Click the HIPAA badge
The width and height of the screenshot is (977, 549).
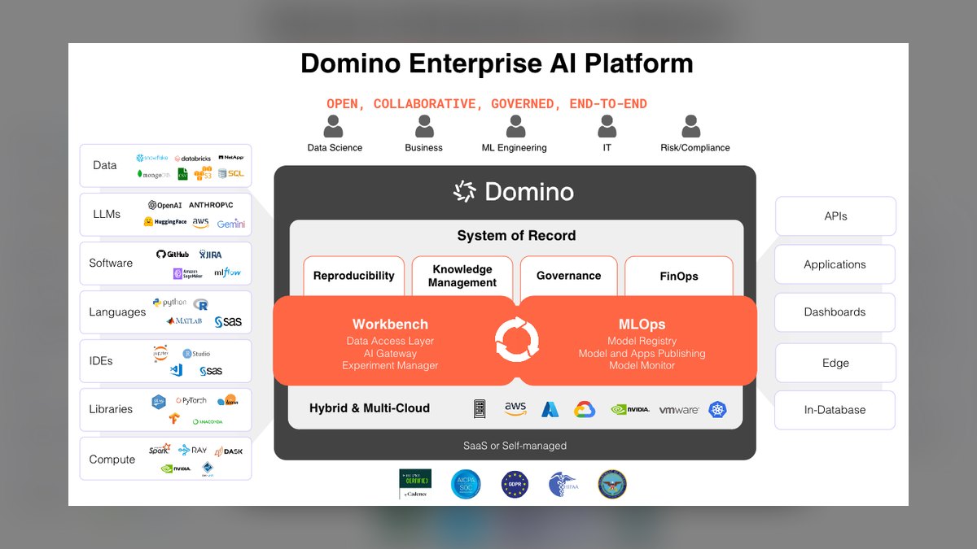pyautogui.click(x=563, y=485)
